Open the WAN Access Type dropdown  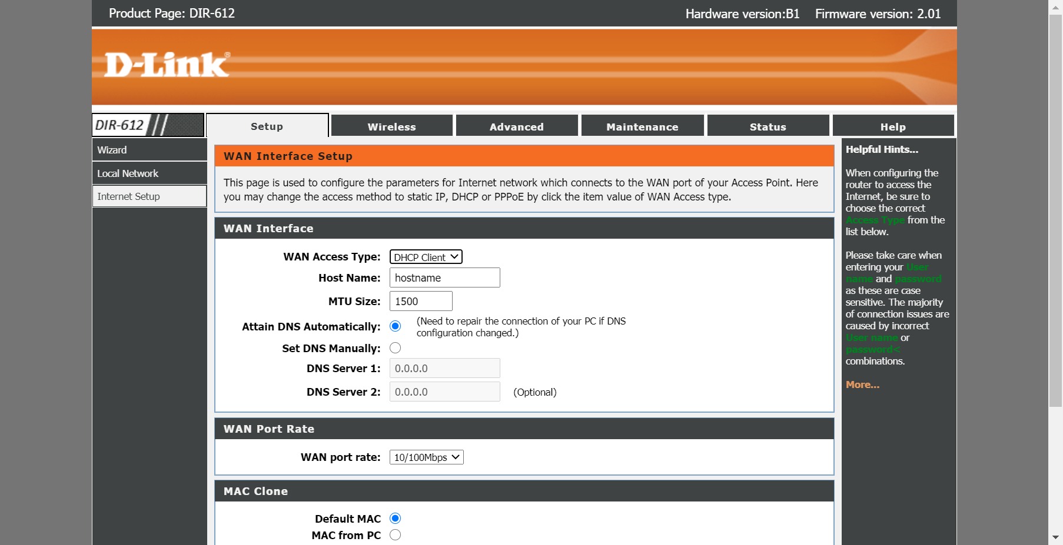(x=426, y=257)
